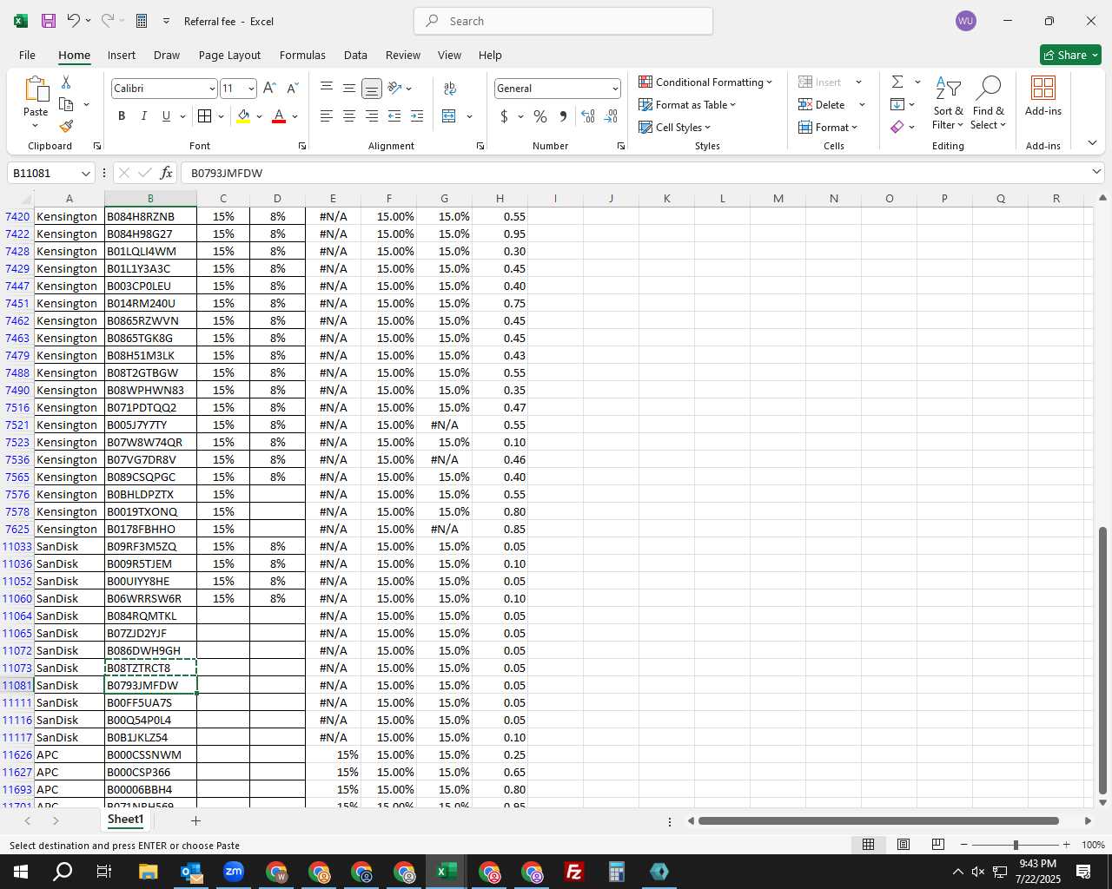Set Middle Align vertical alignment
Image resolution: width=1112 pixels, height=889 pixels.
(x=349, y=89)
